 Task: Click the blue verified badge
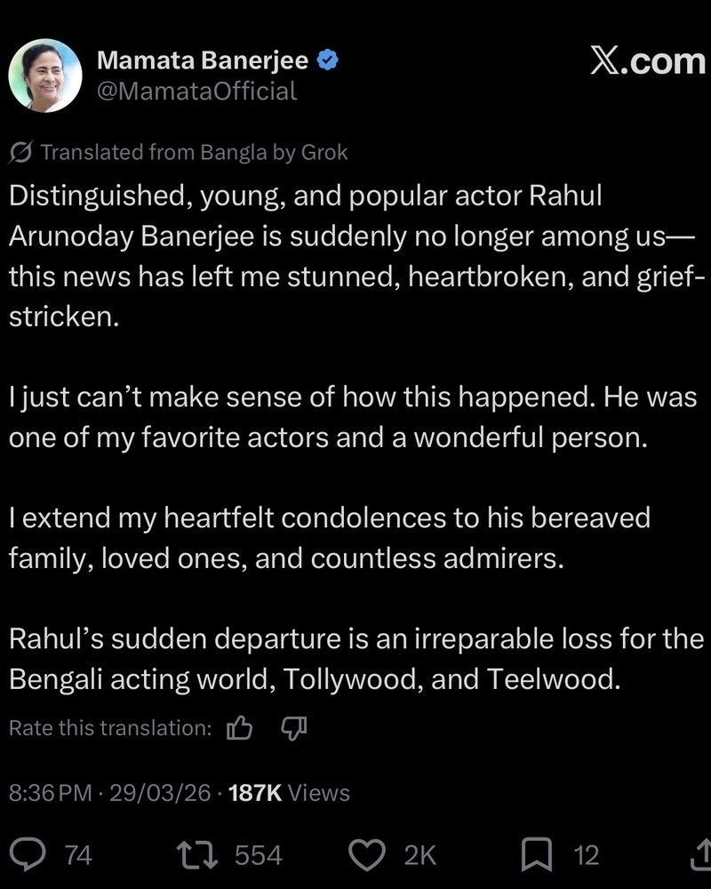coord(326,60)
